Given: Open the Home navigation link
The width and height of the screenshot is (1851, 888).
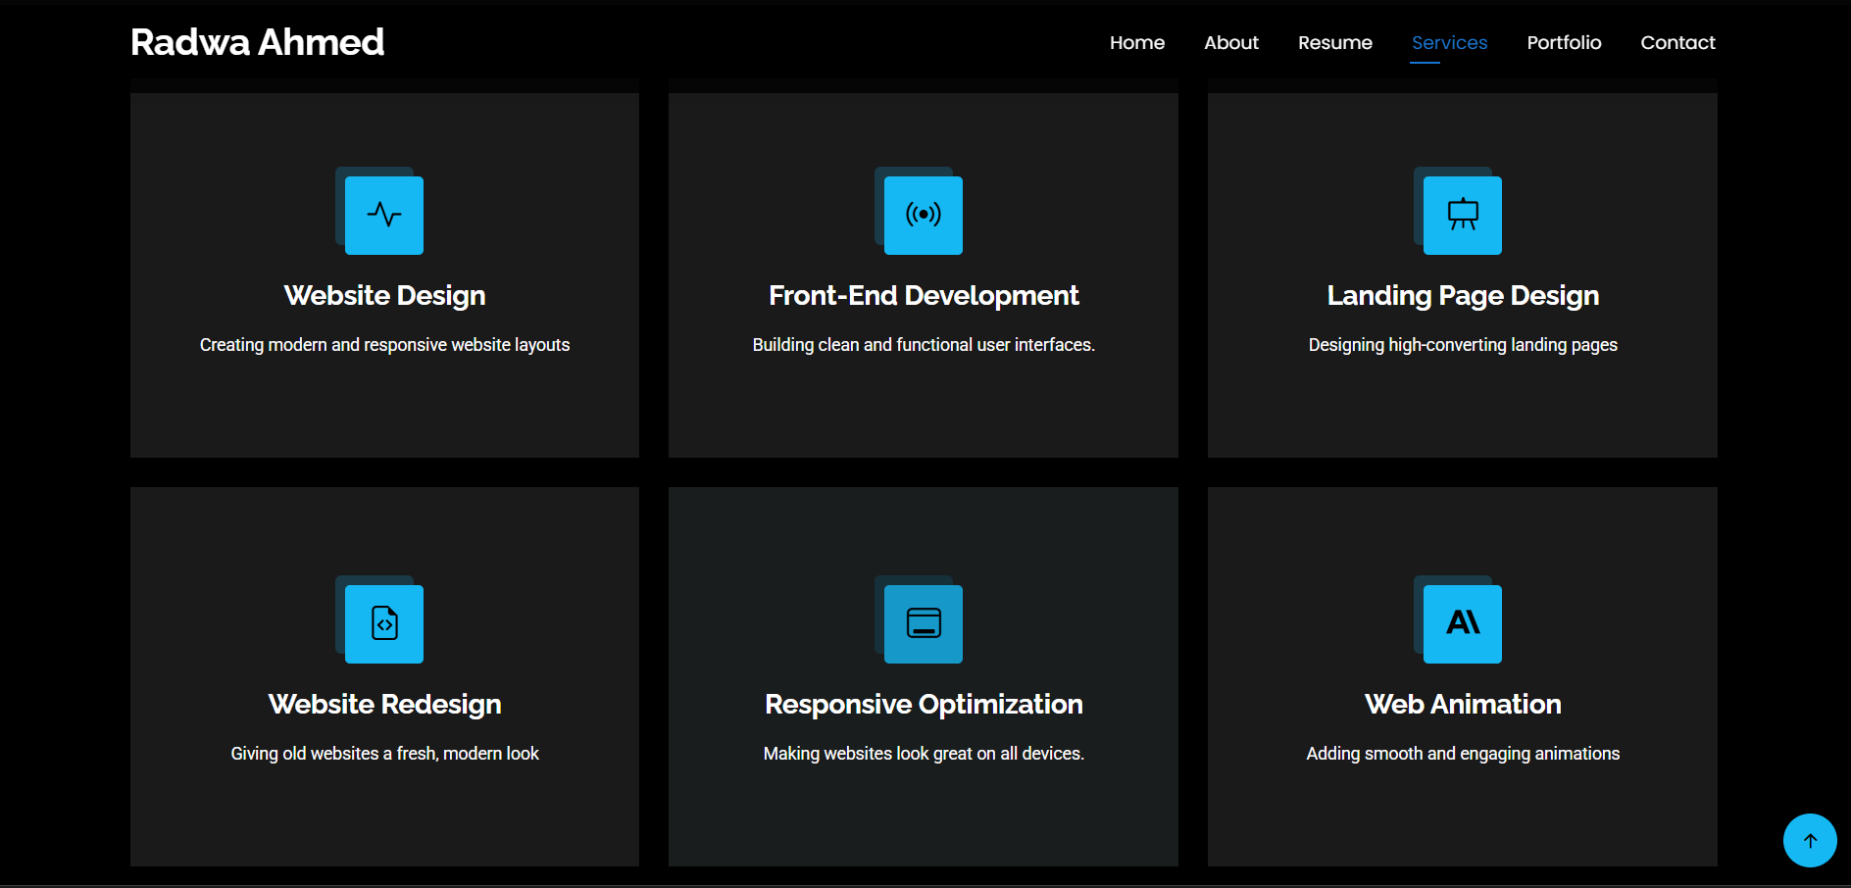Looking at the screenshot, I should (x=1136, y=42).
